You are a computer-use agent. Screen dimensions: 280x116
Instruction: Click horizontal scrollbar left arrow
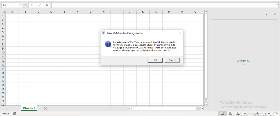click(130, 108)
